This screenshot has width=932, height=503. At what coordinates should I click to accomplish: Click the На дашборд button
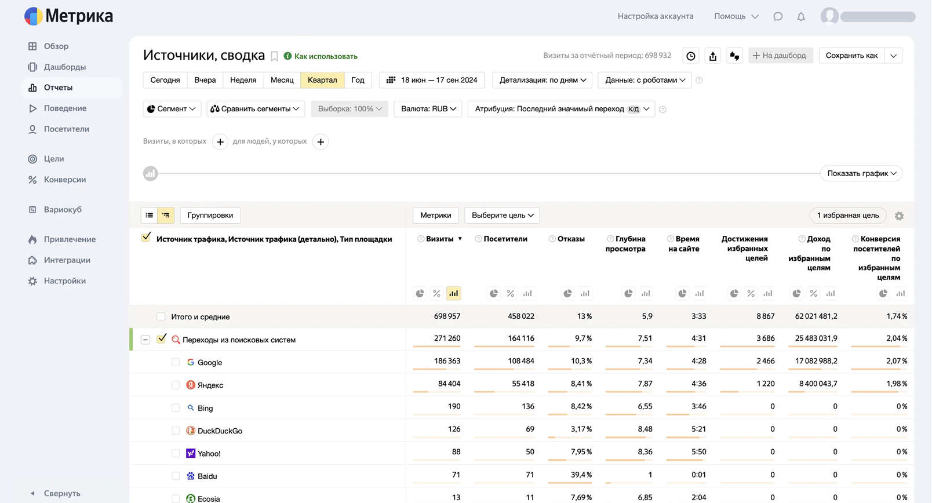tap(781, 56)
